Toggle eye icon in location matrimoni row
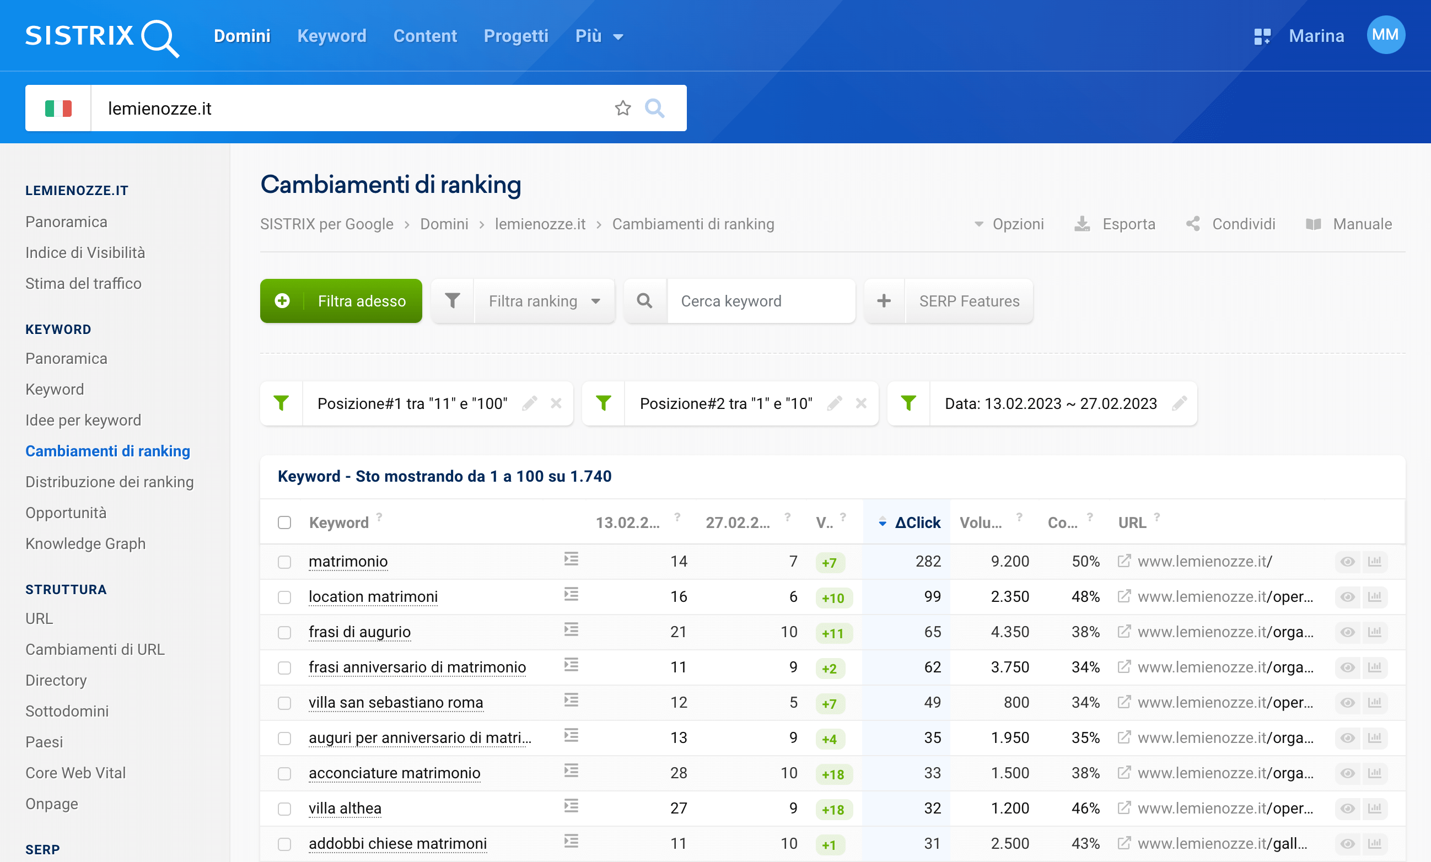This screenshot has width=1431, height=862. [1348, 597]
